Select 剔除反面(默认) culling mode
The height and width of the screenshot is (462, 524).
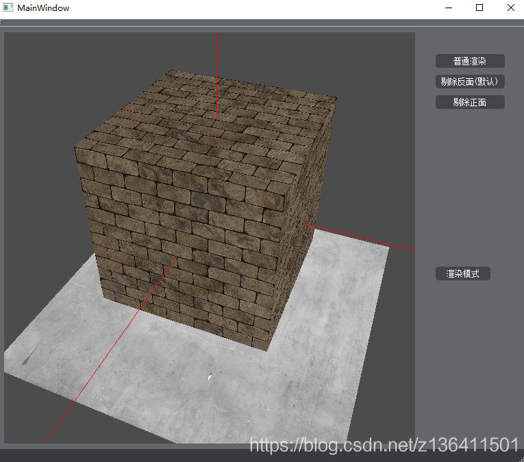tap(470, 82)
